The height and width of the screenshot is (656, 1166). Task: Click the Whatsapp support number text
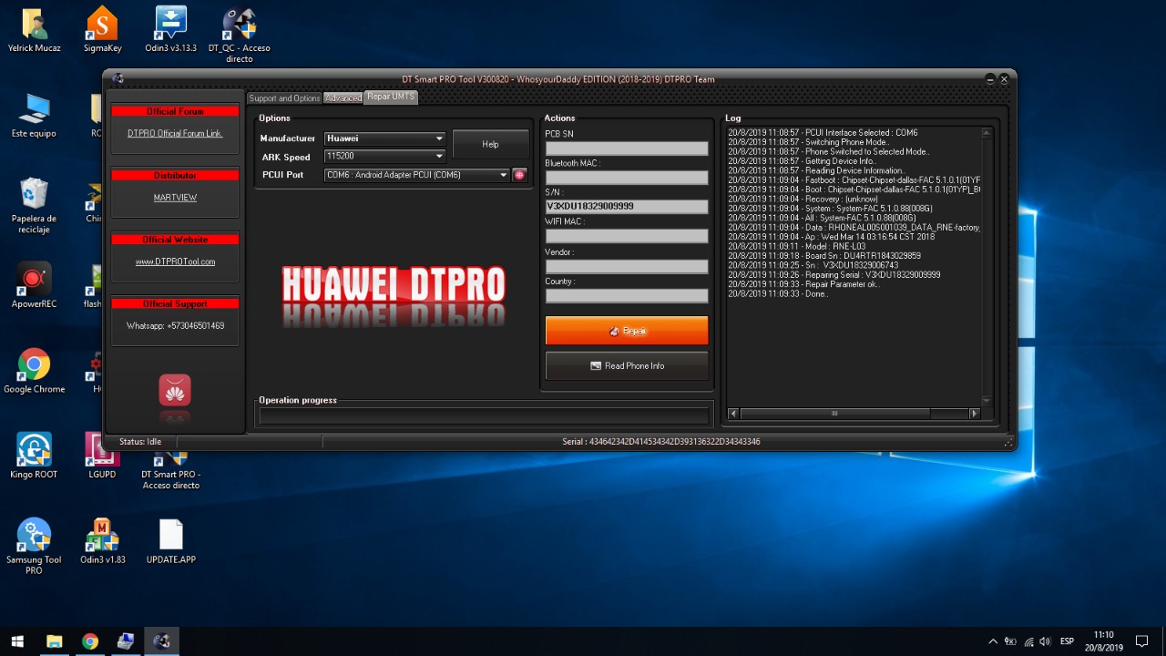(175, 325)
